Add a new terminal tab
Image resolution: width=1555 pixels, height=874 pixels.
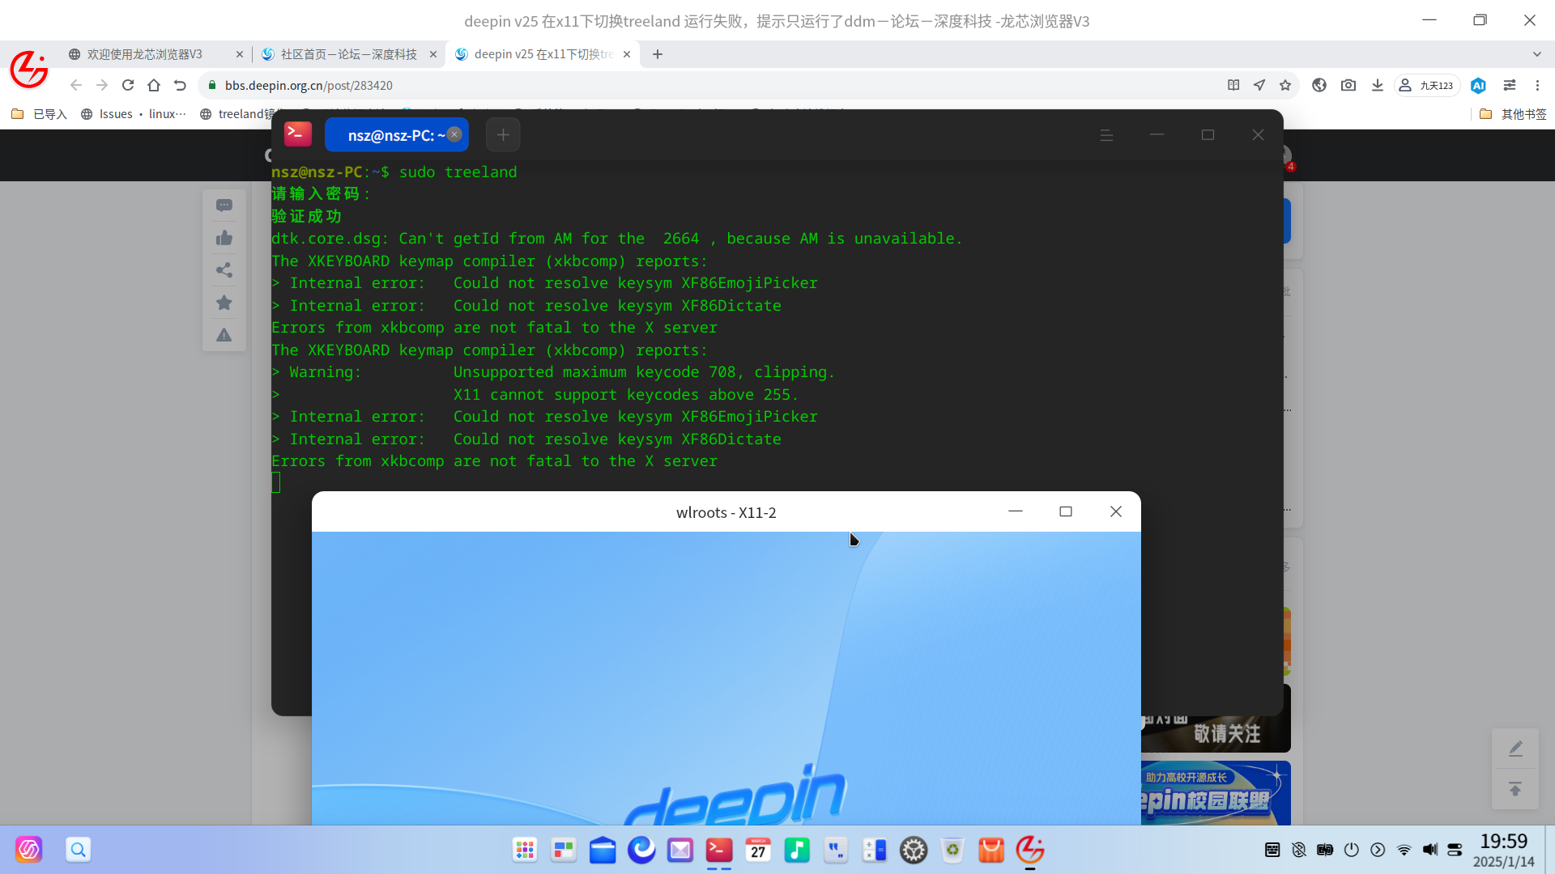[x=503, y=135]
